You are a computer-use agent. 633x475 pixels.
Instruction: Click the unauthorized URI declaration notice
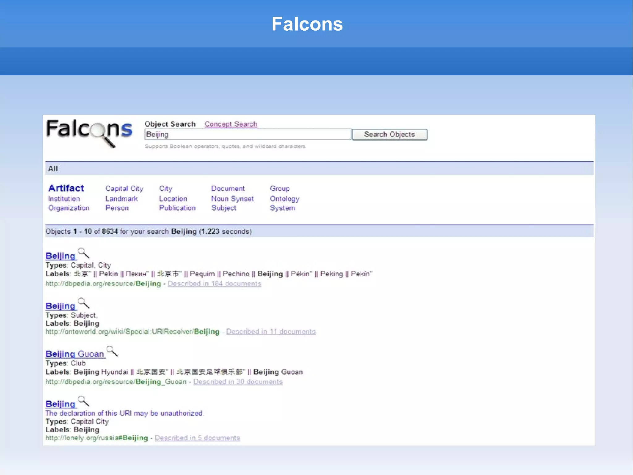(125, 413)
